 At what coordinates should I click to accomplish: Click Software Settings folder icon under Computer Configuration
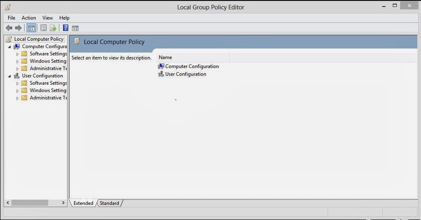point(25,54)
